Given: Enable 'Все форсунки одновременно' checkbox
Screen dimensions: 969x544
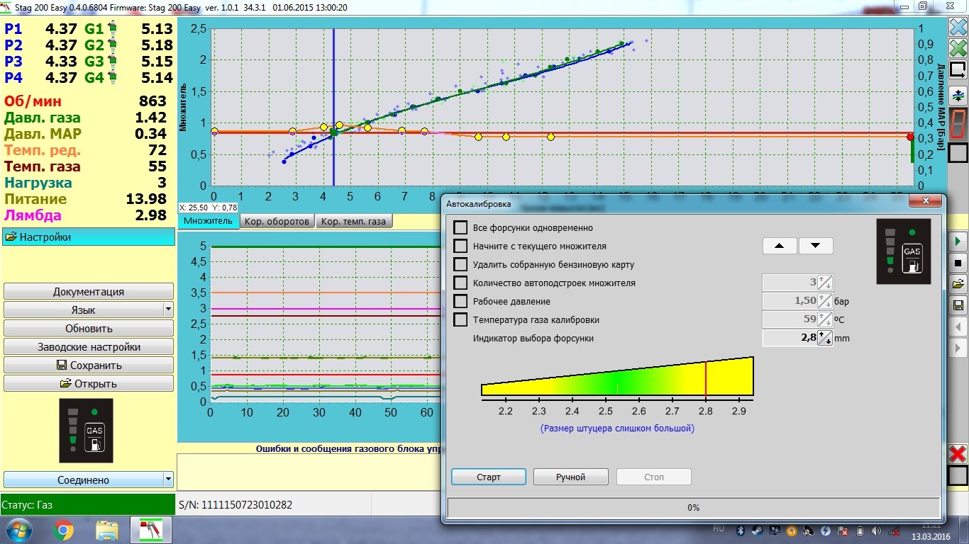Looking at the screenshot, I should pos(460,227).
